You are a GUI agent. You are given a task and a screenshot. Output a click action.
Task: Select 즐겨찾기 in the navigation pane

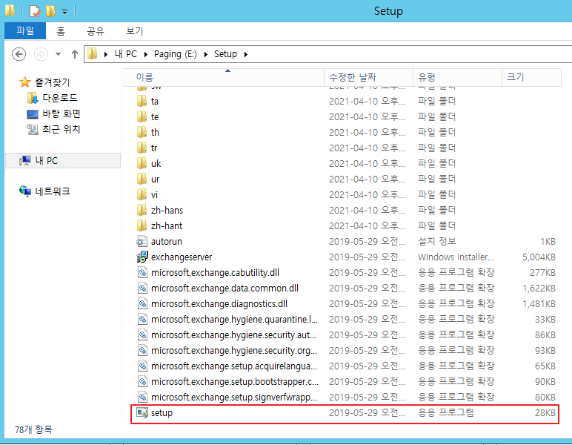tap(52, 82)
